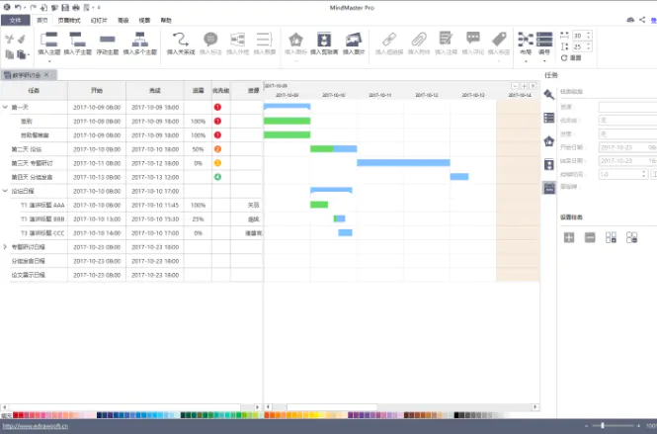Click the Insert Clipart icon in ribbon

324,40
